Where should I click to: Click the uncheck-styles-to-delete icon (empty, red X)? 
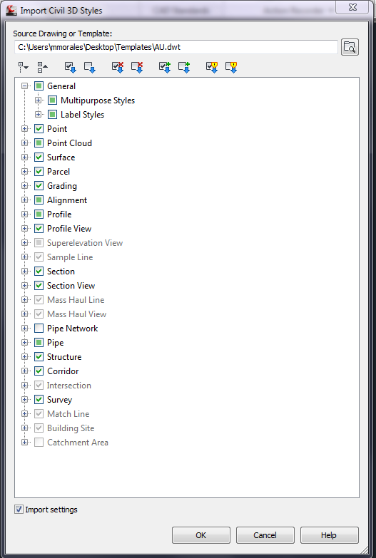137,67
